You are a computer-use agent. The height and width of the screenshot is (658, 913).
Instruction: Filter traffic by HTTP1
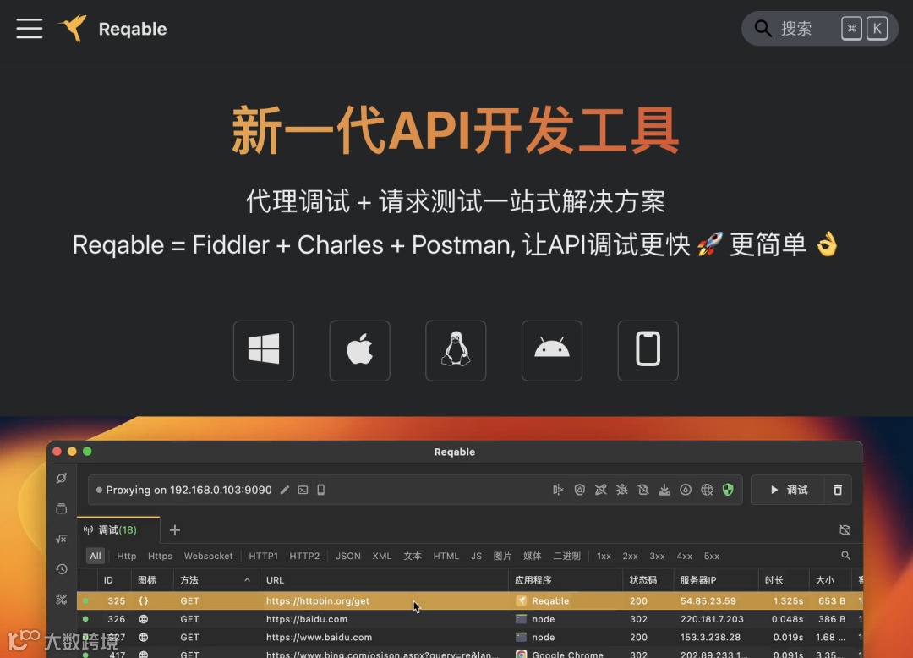263,557
